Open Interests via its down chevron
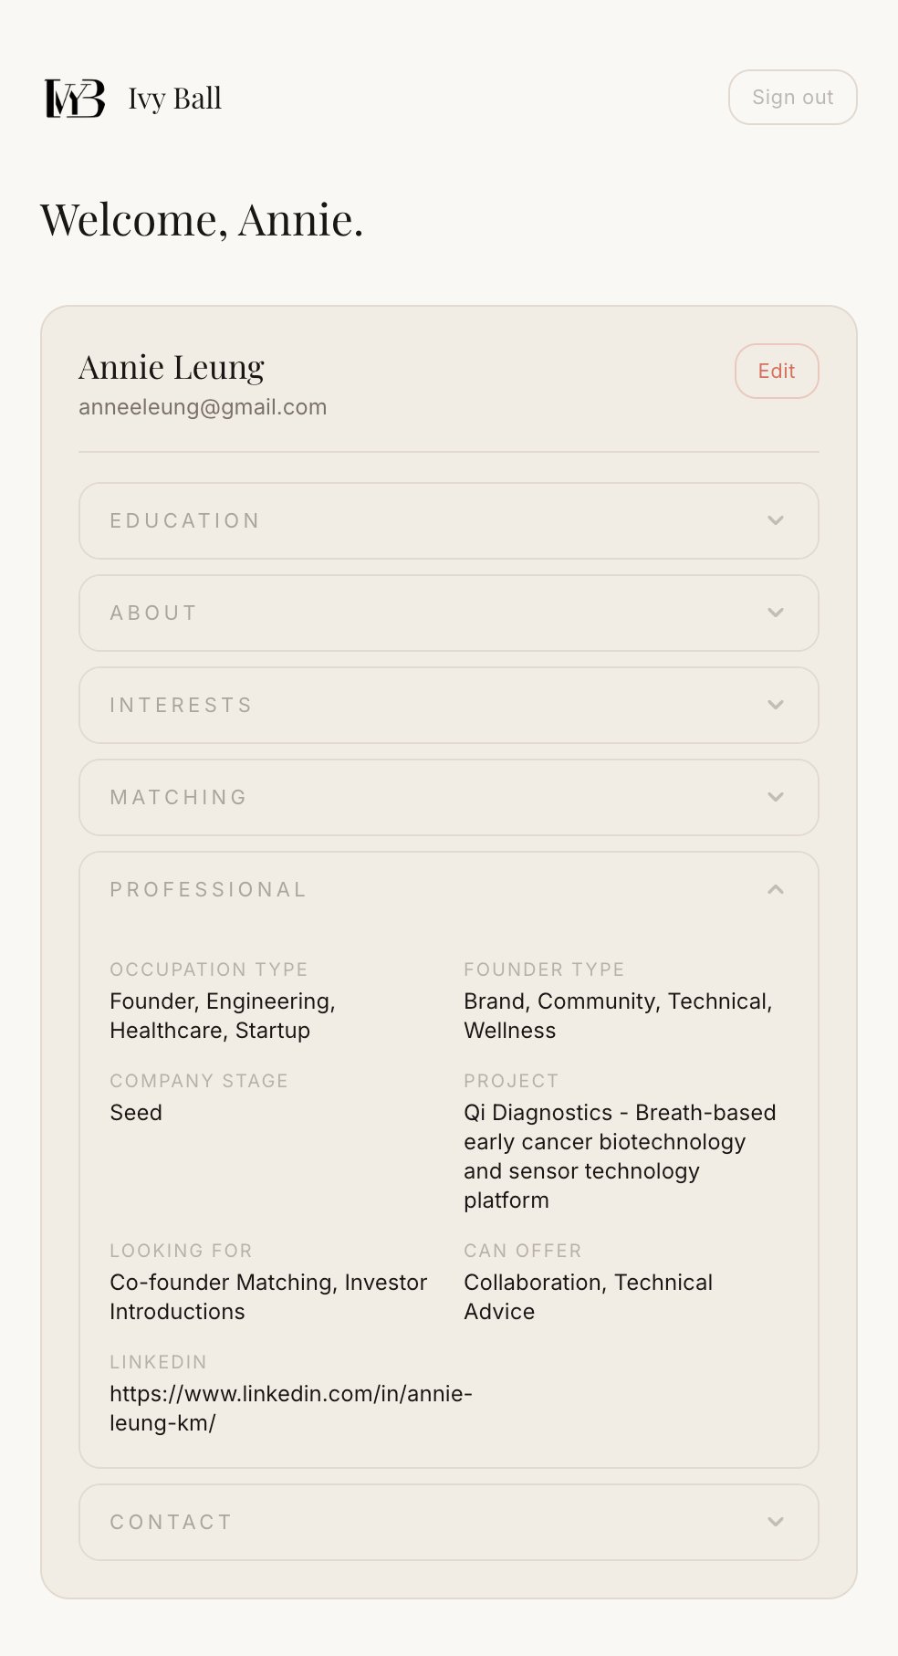This screenshot has height=1656, width=898. click(x=776, y=705)
